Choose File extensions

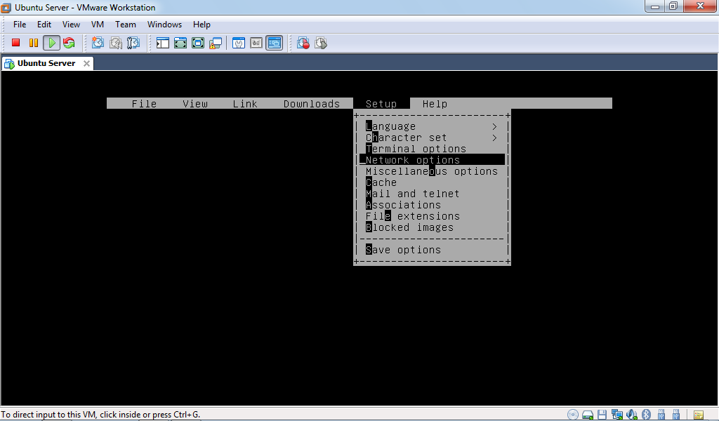[432, 216]
